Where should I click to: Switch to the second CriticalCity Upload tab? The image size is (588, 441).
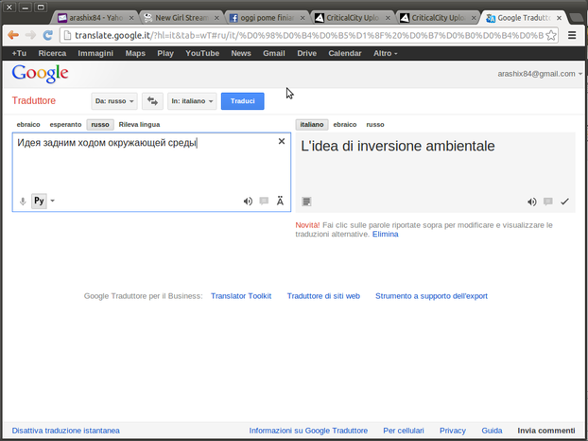pyautogui.click(x=438, y=18)
